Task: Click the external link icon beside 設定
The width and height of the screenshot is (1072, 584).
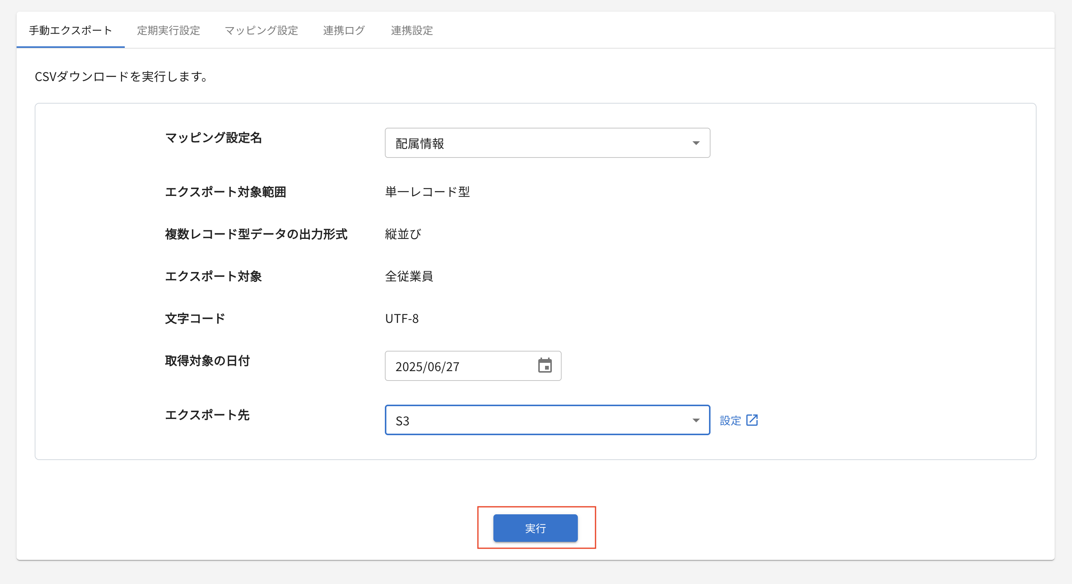Action: (x=752, y=420)
